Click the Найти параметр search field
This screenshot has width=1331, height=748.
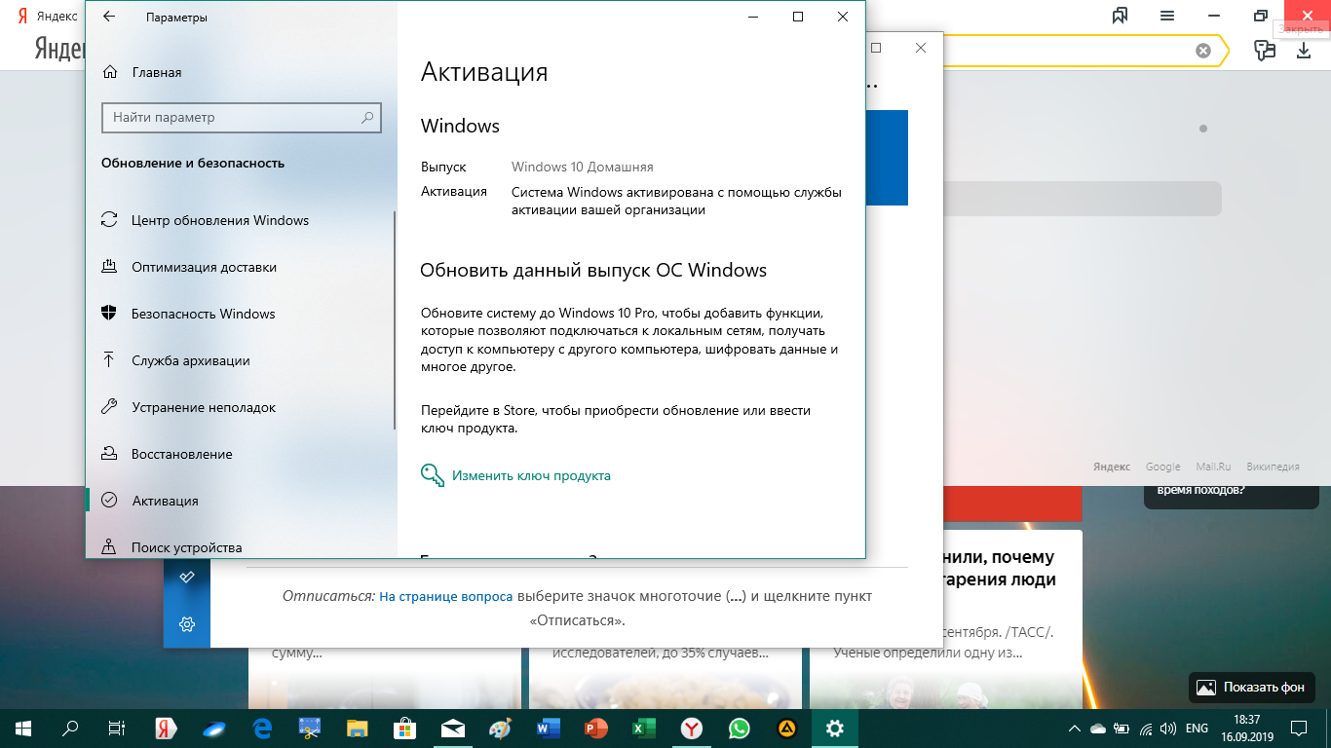click(242, 117)
